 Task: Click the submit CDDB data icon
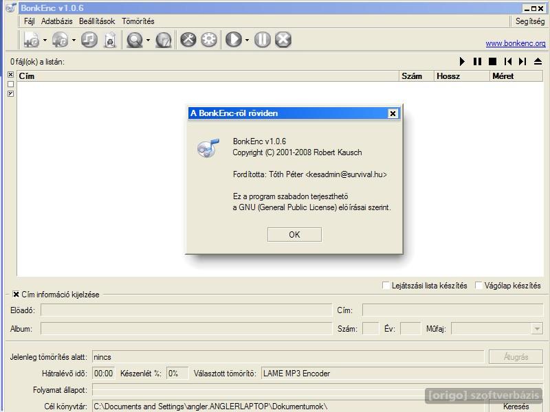tap(164, 40)
